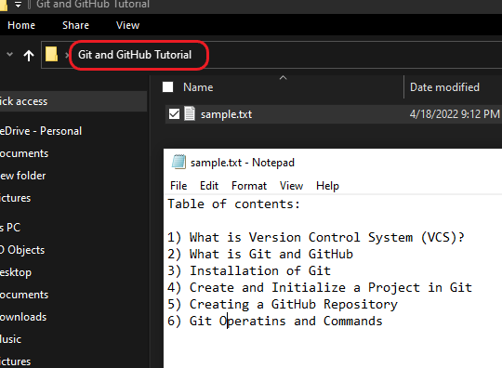Place cursor in 'Git Operatins and Commands' line
The image size is (502, 368).
pyautogui.click(x=275, y=321)
